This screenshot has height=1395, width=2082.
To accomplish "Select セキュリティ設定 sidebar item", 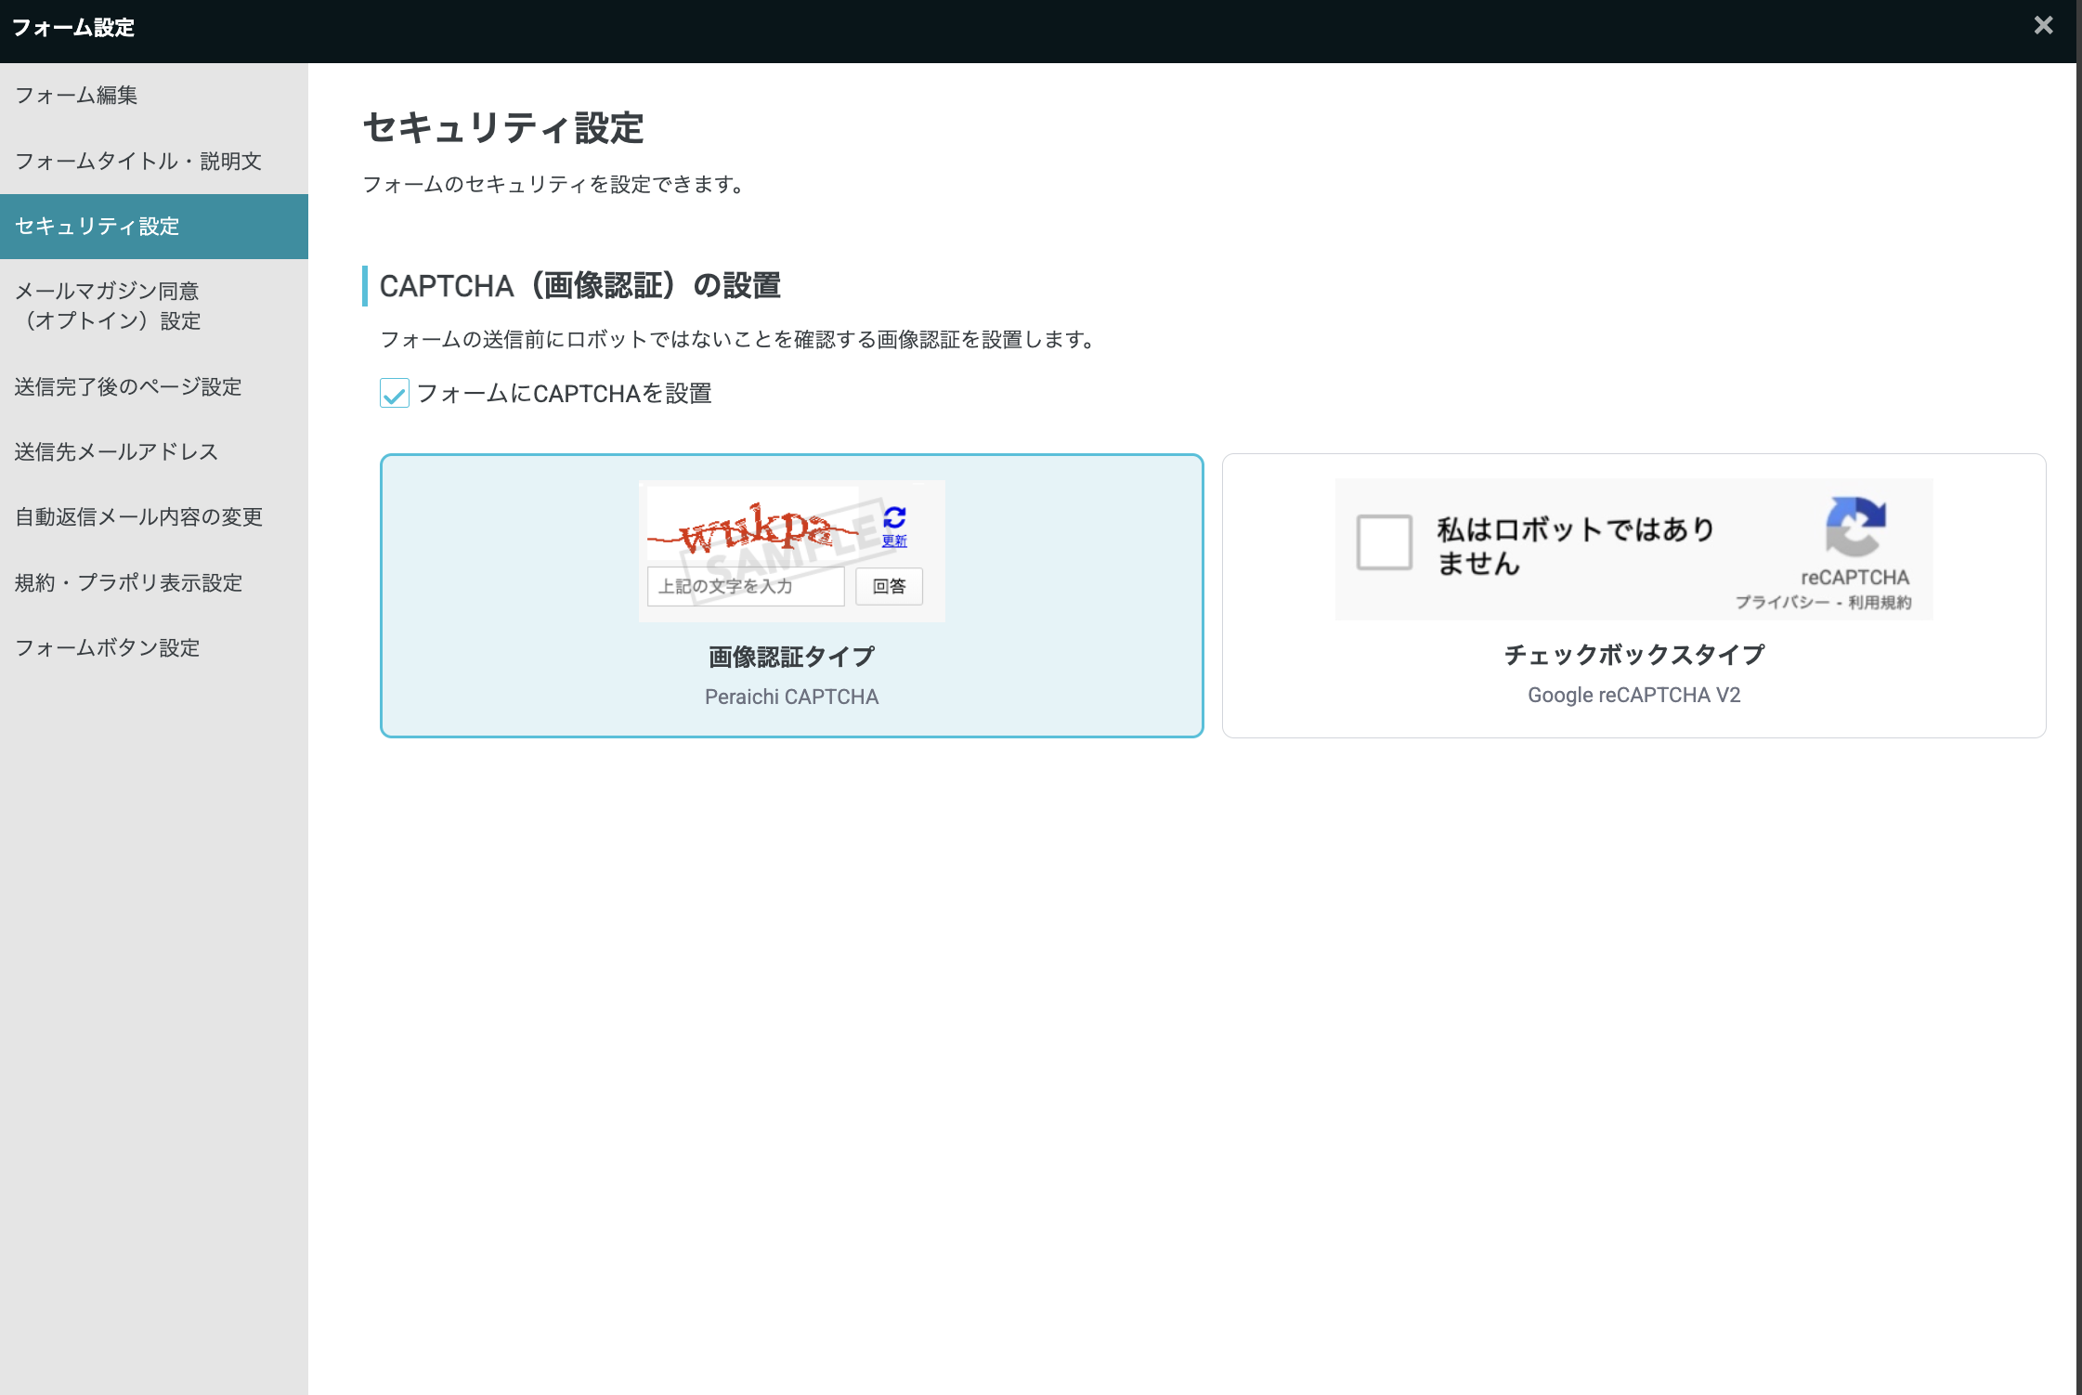I will click(154, 227).
